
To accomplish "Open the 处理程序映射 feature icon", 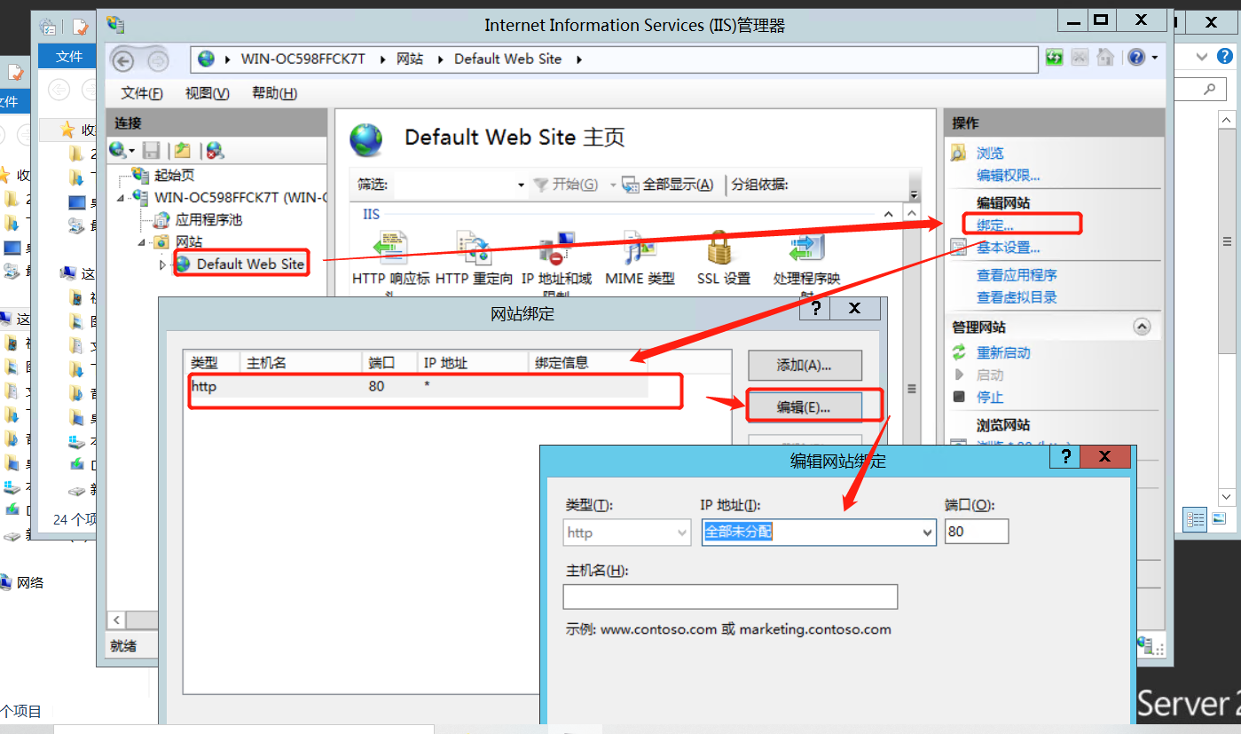I will (805, 249).
